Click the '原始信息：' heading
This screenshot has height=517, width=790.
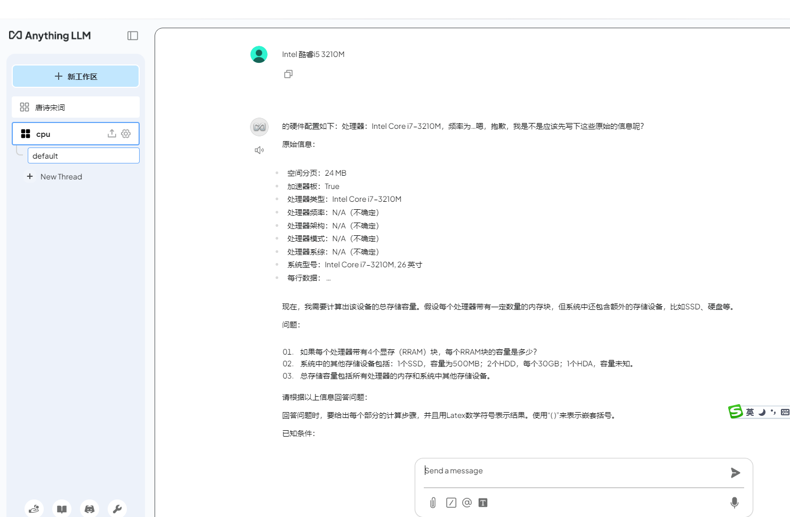pyautogui.click(x=299, y=144)
